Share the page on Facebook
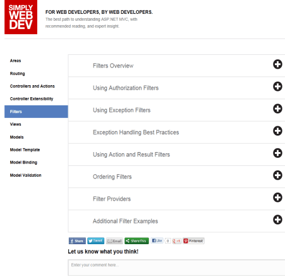 click(x=77, y=241)
